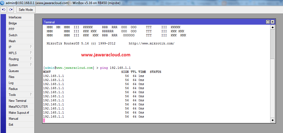Expand the IP submenu arrow
The image size is (283, 133).
tap(31, 47)
